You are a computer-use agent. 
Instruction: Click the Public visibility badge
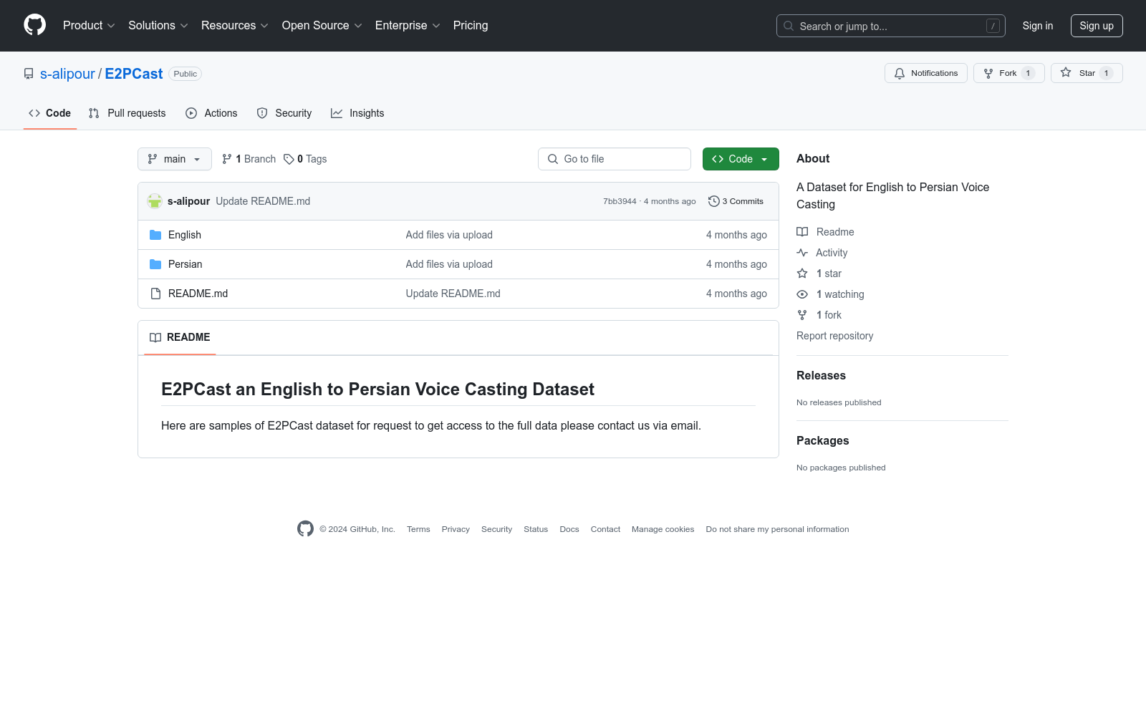click(x=186, y=74)
